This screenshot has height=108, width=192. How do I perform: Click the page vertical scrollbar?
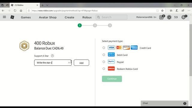click(191, 50)
